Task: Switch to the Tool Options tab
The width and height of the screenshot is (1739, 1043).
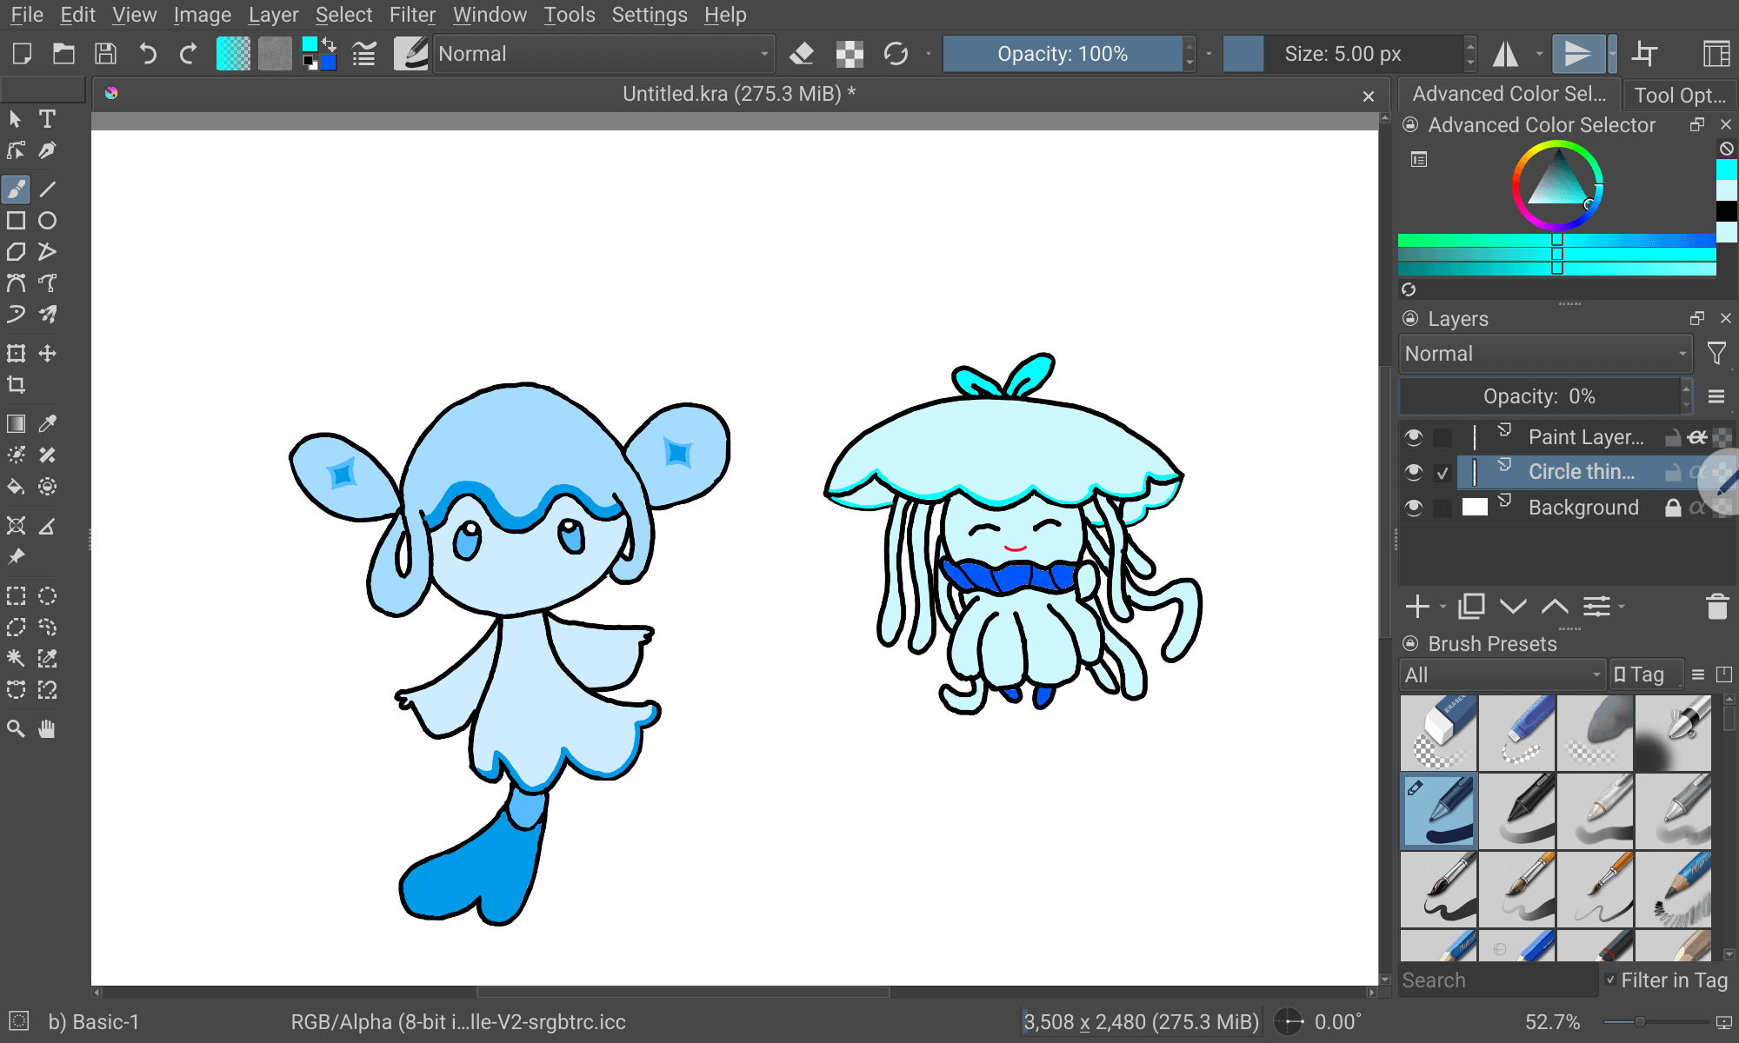Action: pyautogui.click(x=1679, y=94)
